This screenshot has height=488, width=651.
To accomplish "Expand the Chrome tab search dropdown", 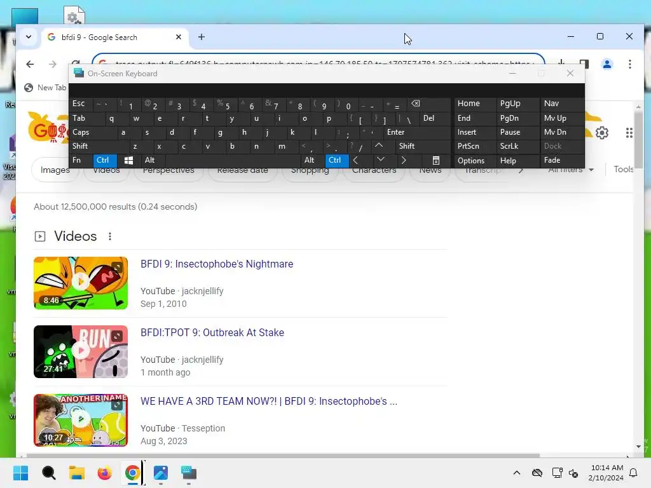I will (28, 37).
